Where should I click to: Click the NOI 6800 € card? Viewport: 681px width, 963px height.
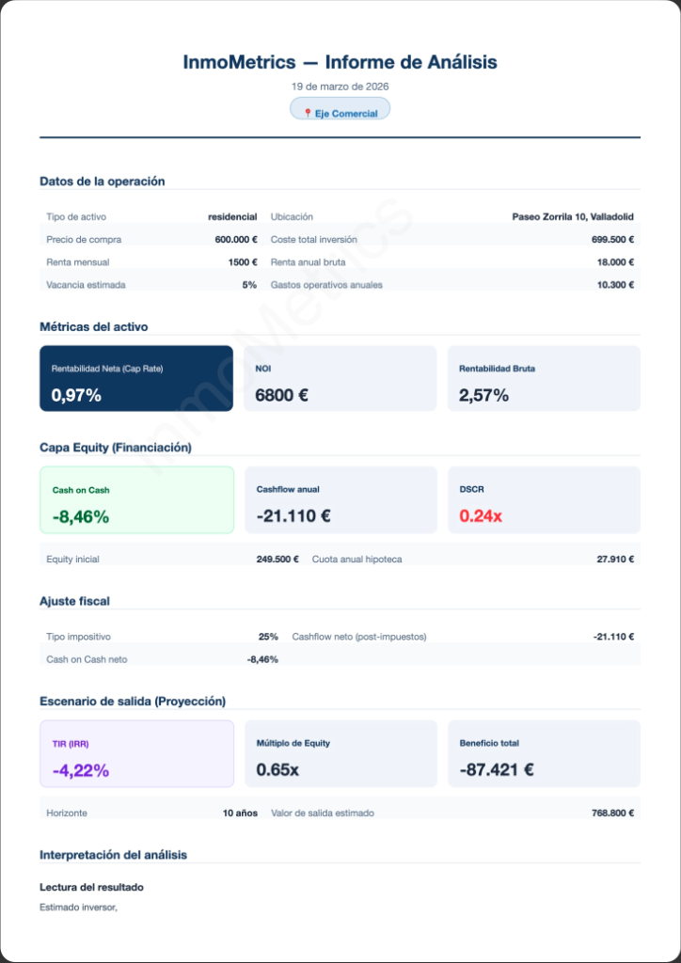click(x=340, y=378)
